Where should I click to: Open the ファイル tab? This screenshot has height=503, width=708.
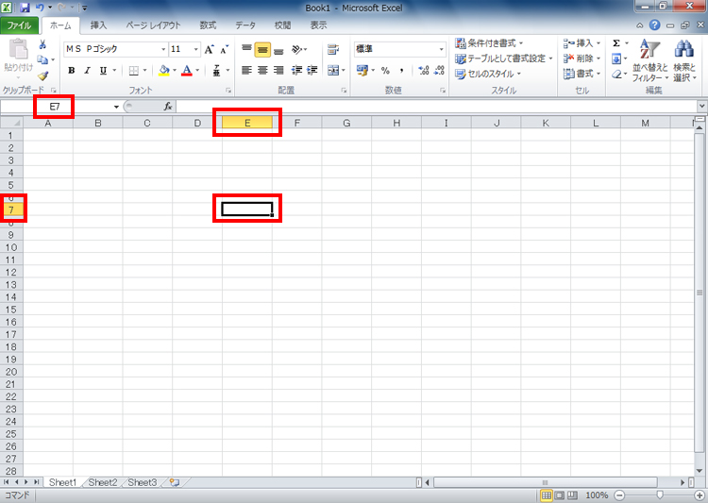pyautogui.click(x=19, y=25)
